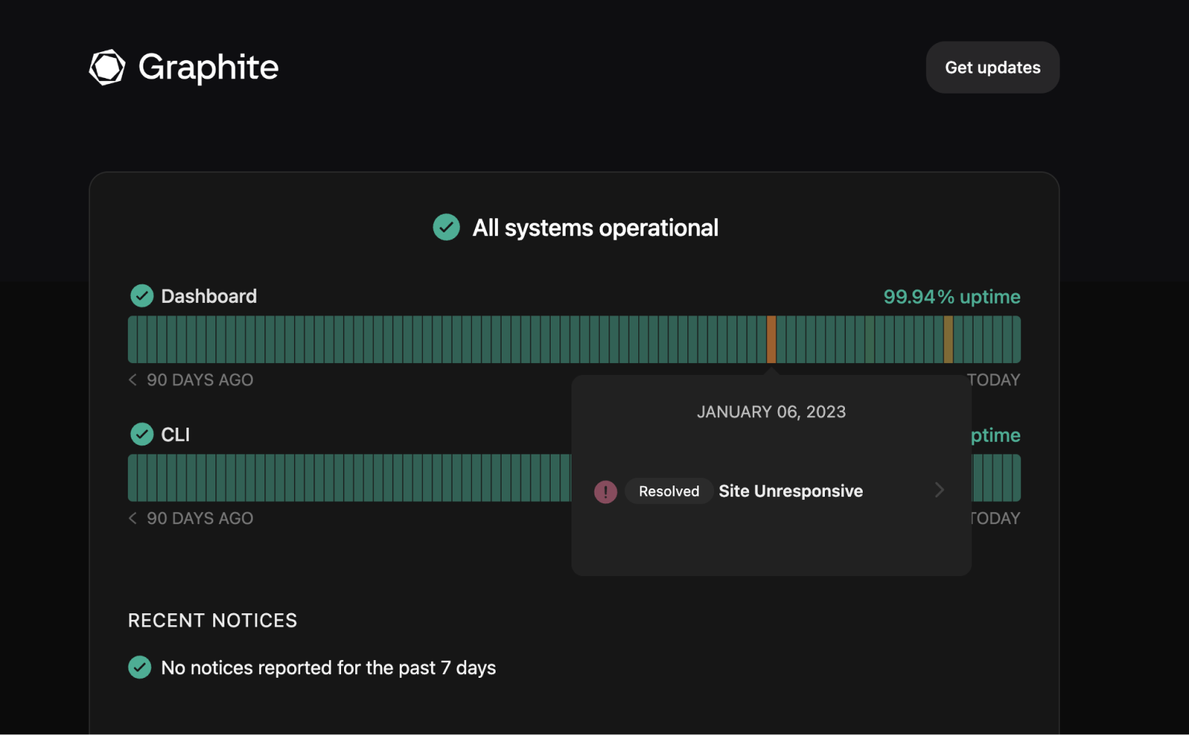The height and width of the screenshot is (735, 1189).
Task: Click the 99.94% uptime figure
Action: [x=951, y=297]
